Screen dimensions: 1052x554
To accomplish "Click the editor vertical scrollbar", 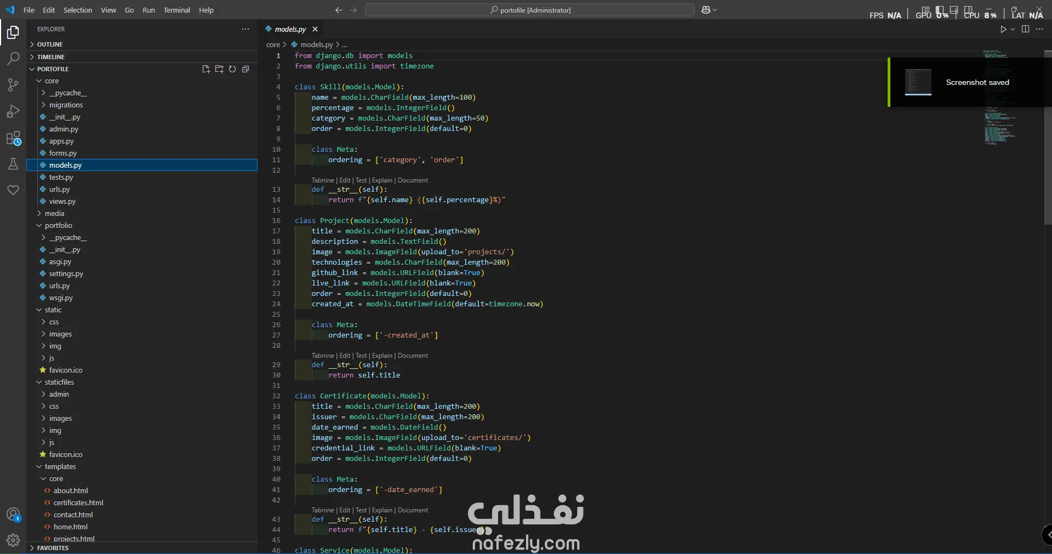I will coord(1048,137).
